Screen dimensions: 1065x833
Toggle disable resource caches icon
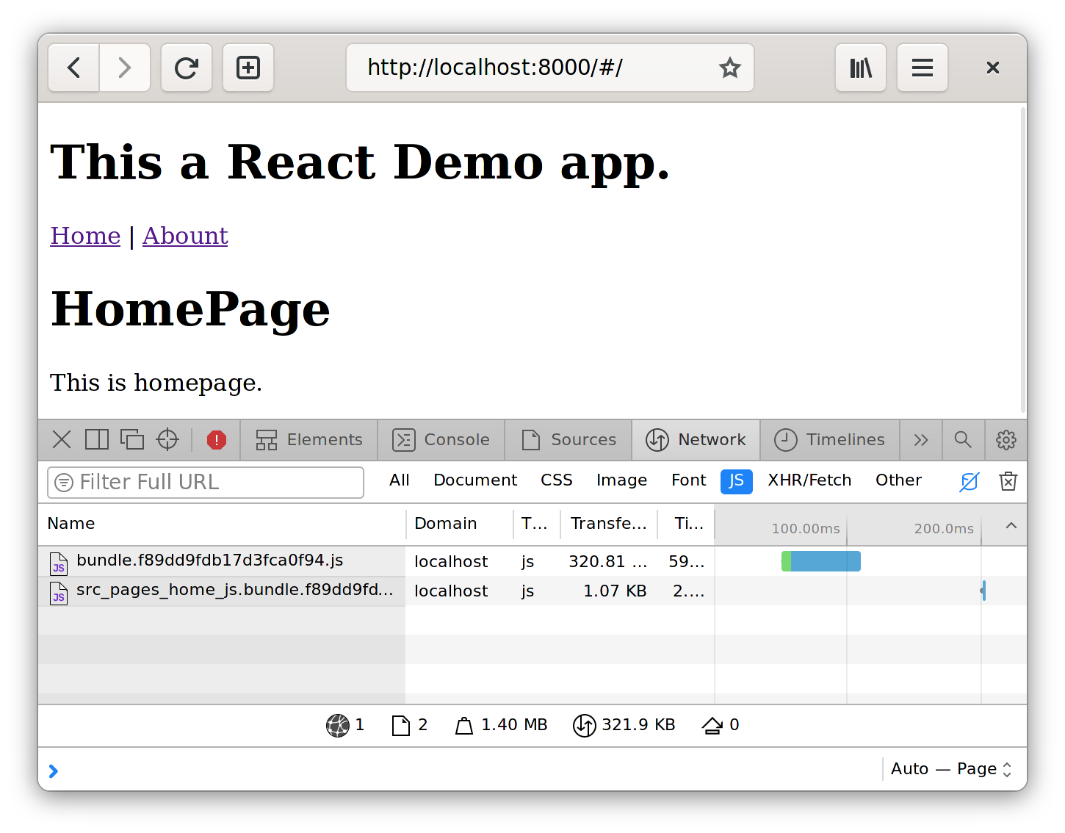tap(969, 481)
